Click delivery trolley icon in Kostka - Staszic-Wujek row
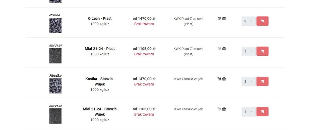Image resolution: width=311 pixels, height=130 pixels. click(x=219, y=79)
